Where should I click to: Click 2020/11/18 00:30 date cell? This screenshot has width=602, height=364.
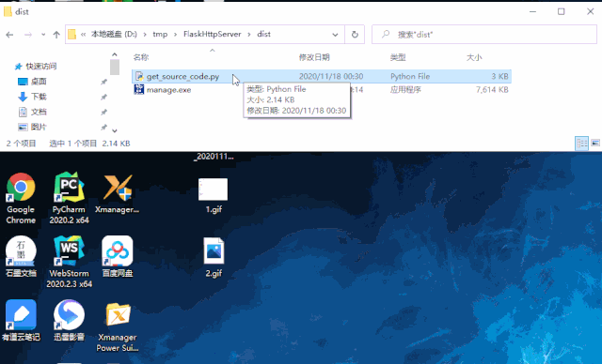coord(331,77)
